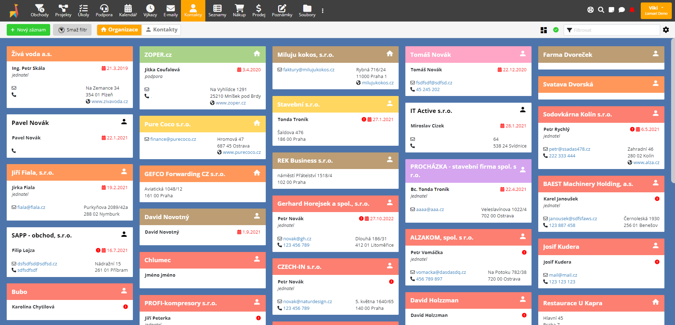This screenshot has height=325, width=675.
Task: Open E-maily module
Action: (171, 11)
